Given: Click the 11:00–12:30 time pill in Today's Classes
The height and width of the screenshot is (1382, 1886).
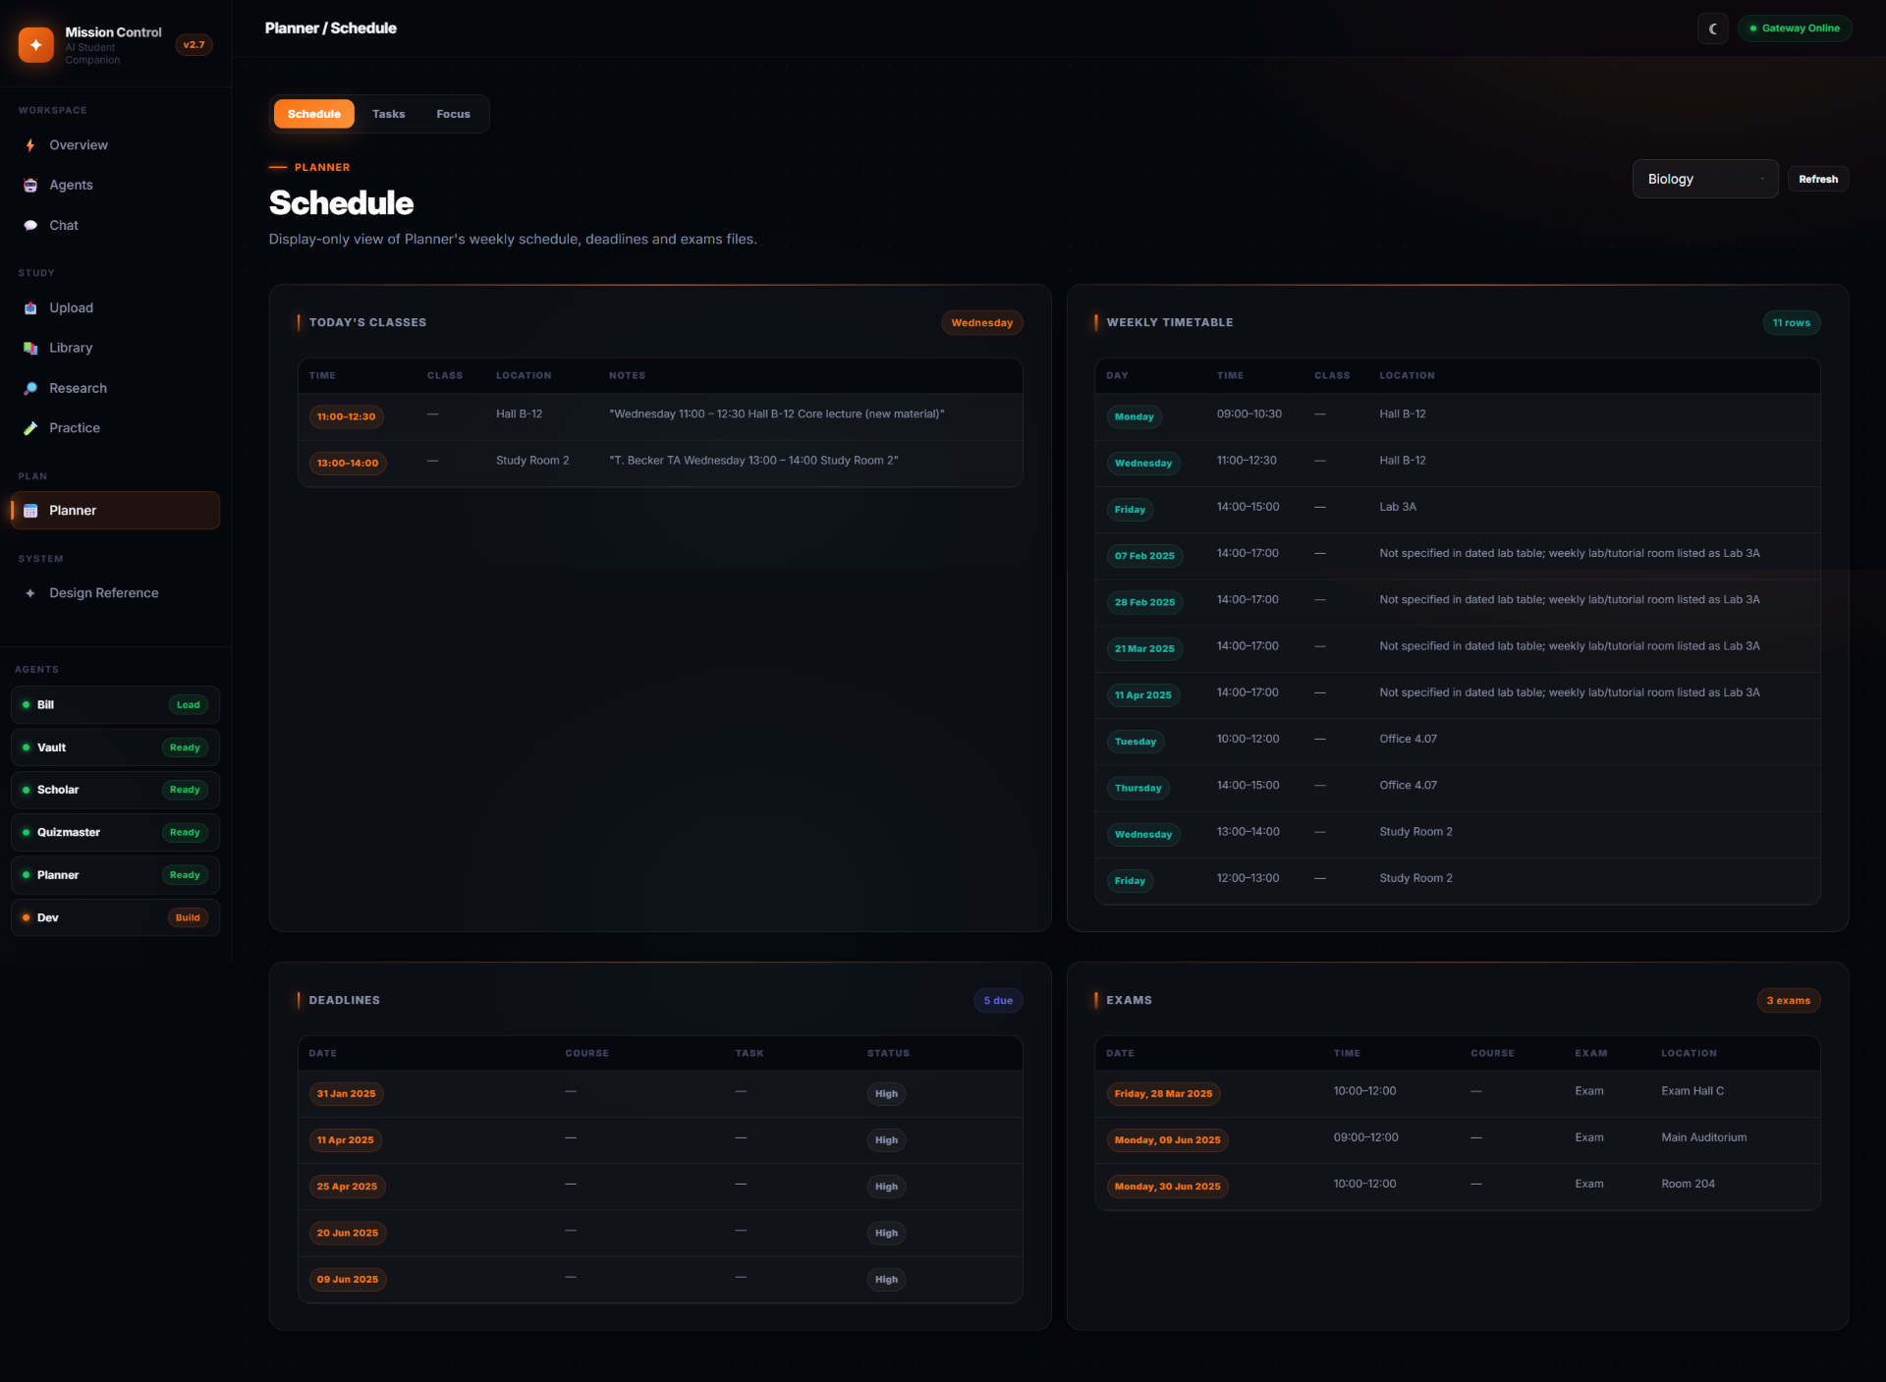Looking at the screenshot, I should [x=346, y=416].
